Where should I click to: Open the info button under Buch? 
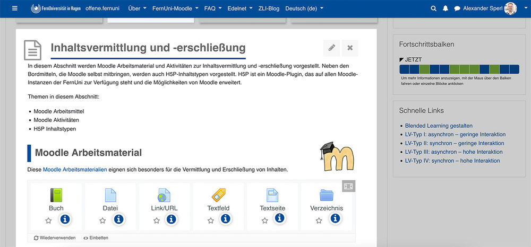[x=65, y=219]
